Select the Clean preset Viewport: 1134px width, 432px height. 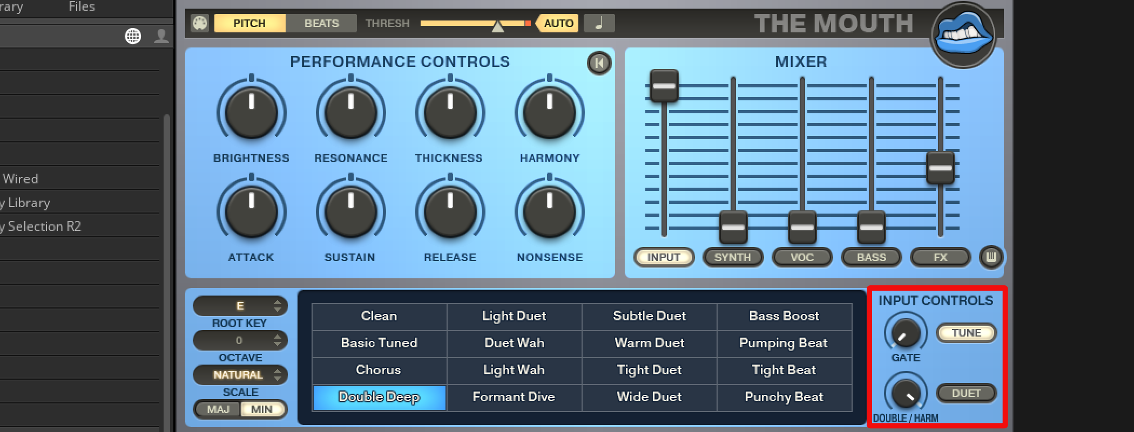tap(379, 317)
